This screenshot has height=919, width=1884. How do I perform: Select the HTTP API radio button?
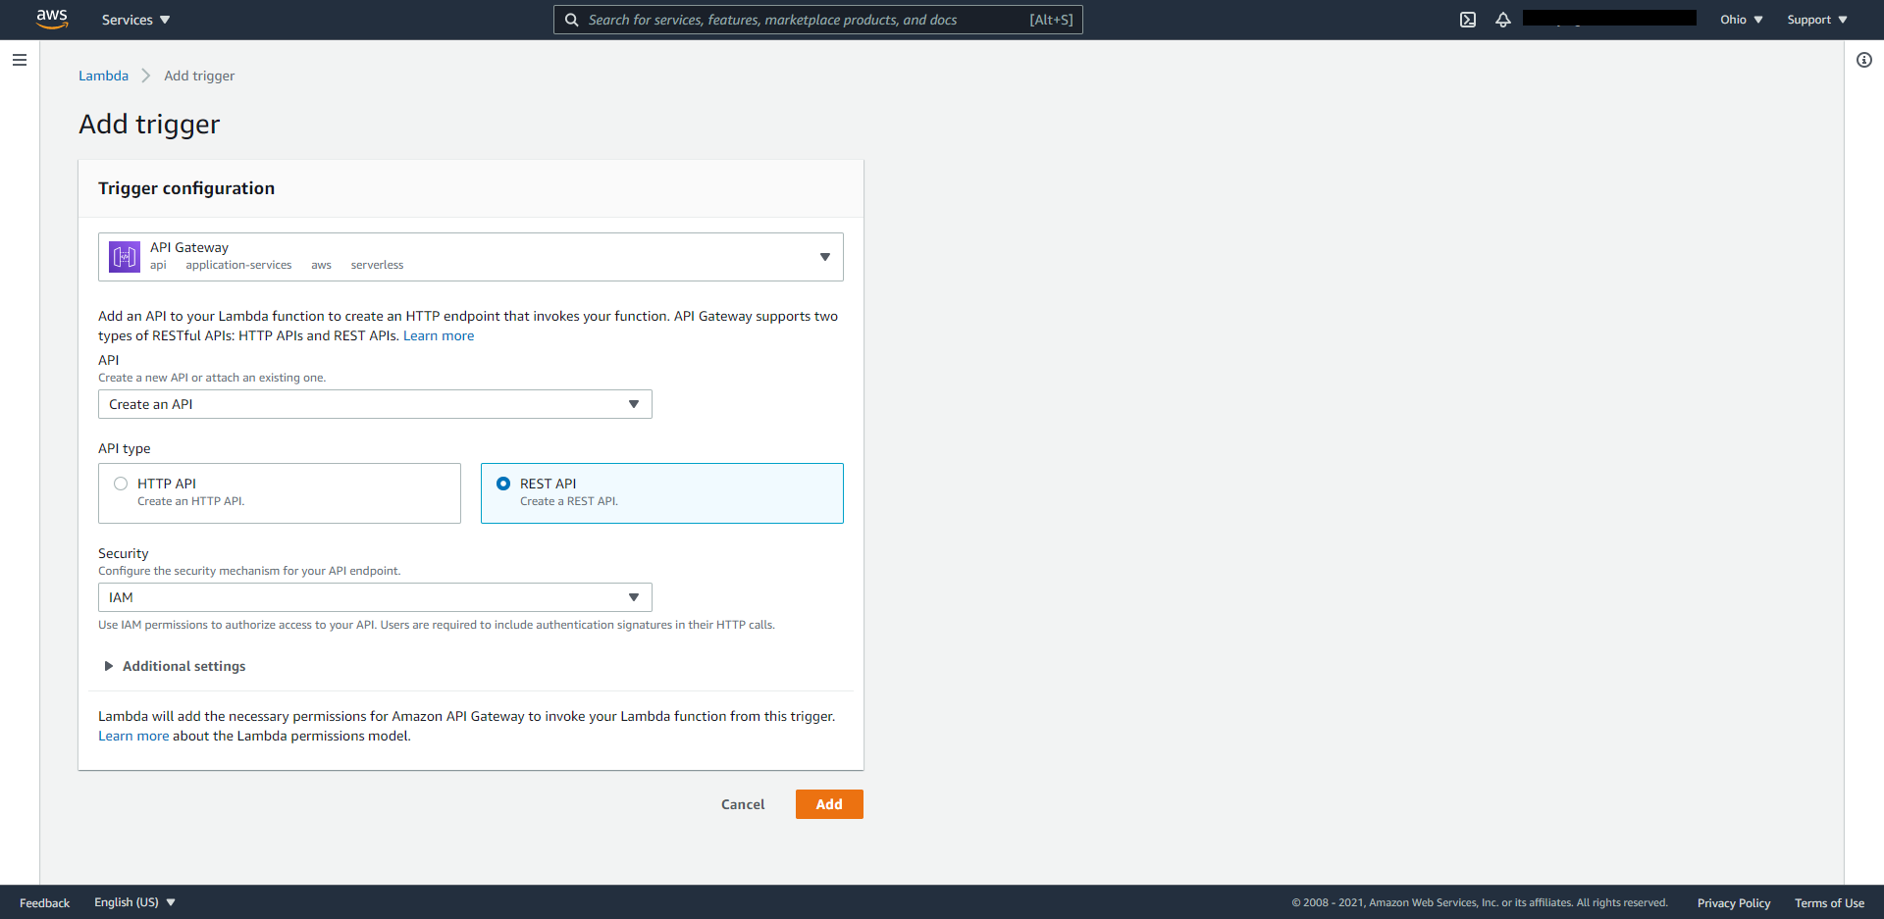click(x=121, y=483)
